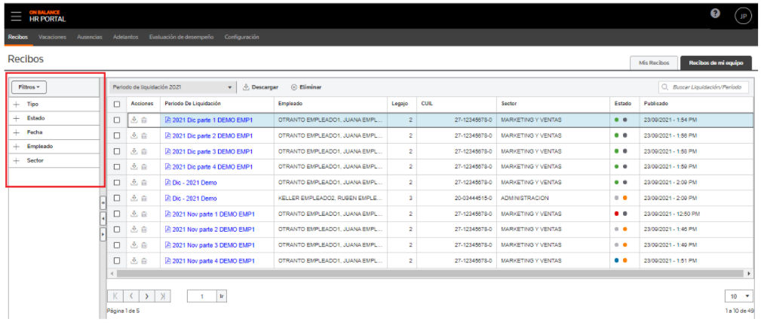Open the page size 10 dropdown
Screen dimensions: 761x325
pyautogui.click(x=738, y=296)
